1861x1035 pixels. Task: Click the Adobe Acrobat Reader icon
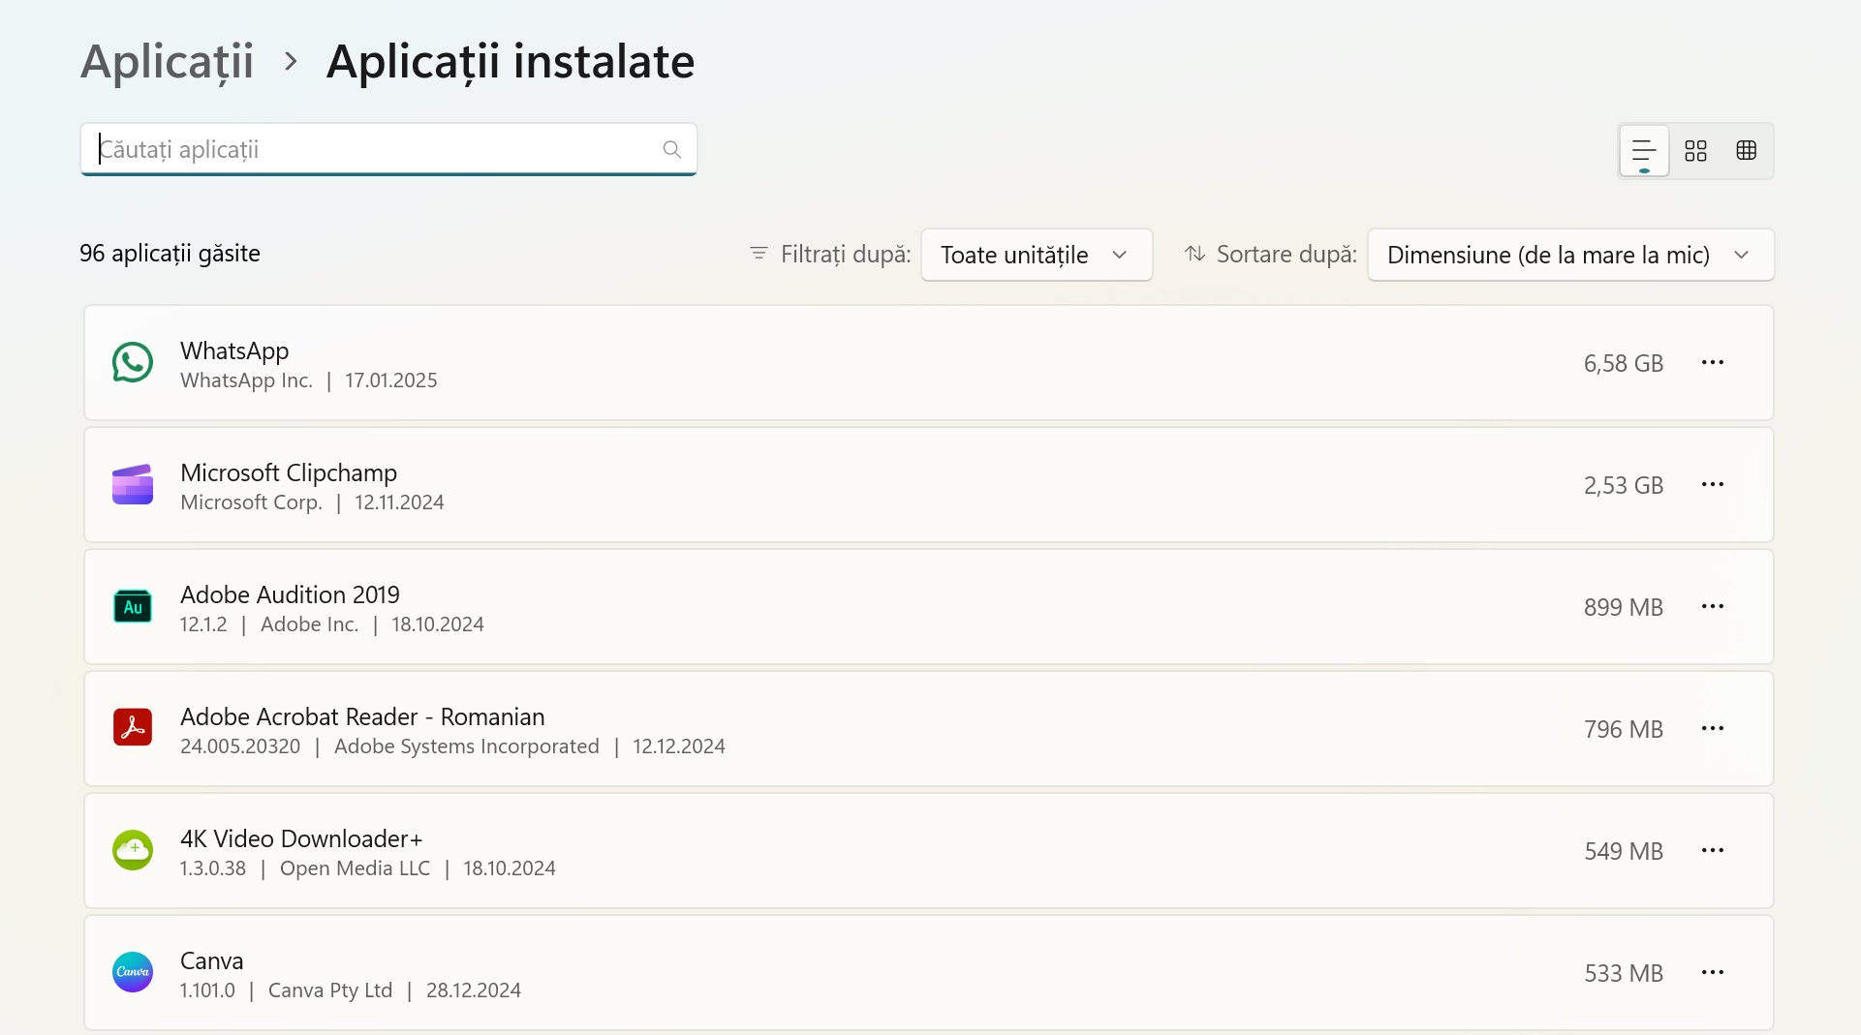(133, 728)
